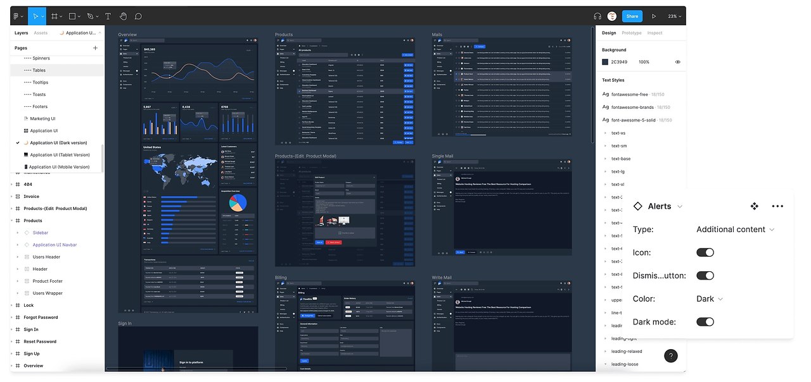The image size is (811, 382).
Task: Select the Billing frame label on canvas
Action: pos(281,278)
